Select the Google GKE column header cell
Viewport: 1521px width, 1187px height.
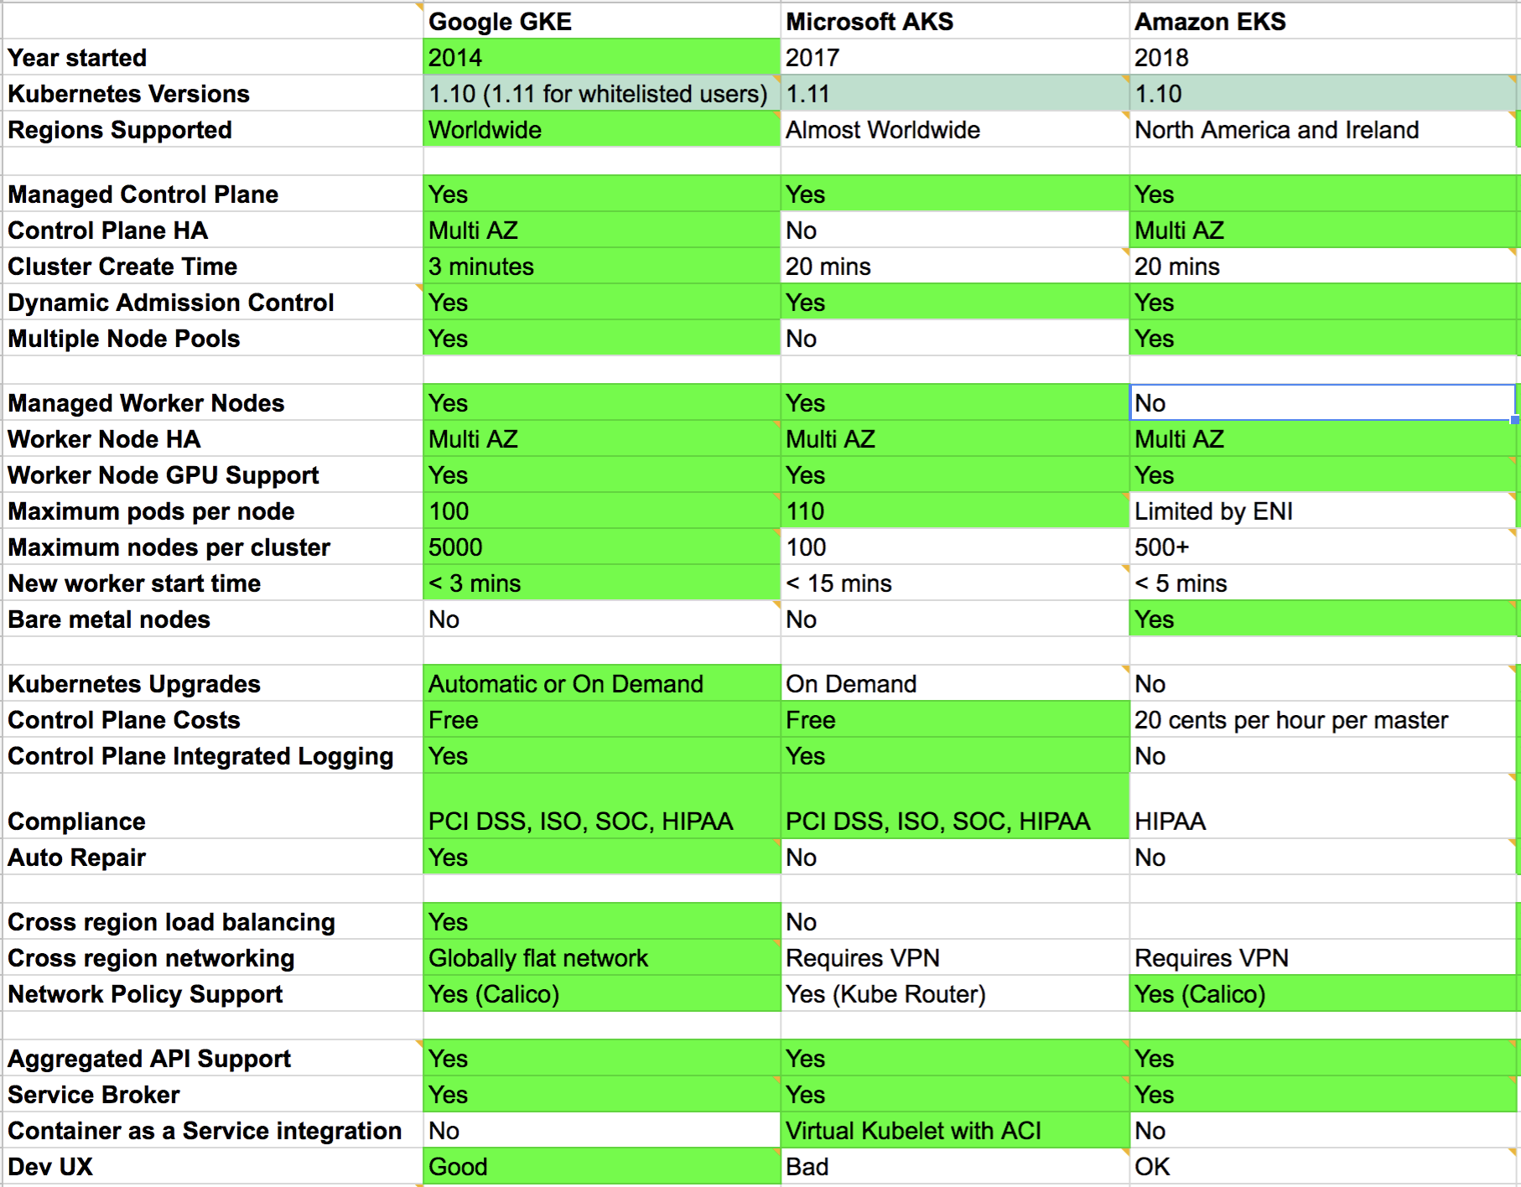point(601,21)
